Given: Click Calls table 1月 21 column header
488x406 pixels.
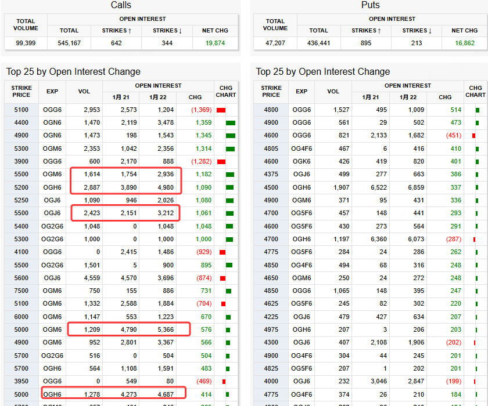Looking at the screenshot, I should tap(121, 97).
